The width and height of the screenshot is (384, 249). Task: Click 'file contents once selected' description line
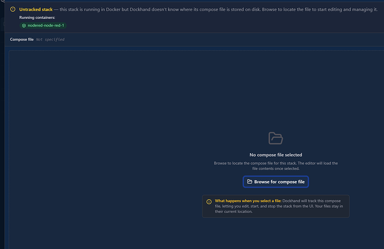(275, 168)
